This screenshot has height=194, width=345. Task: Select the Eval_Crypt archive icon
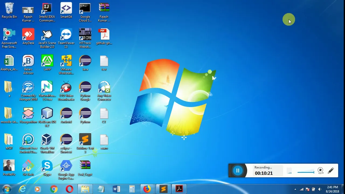tap(85, 168)
